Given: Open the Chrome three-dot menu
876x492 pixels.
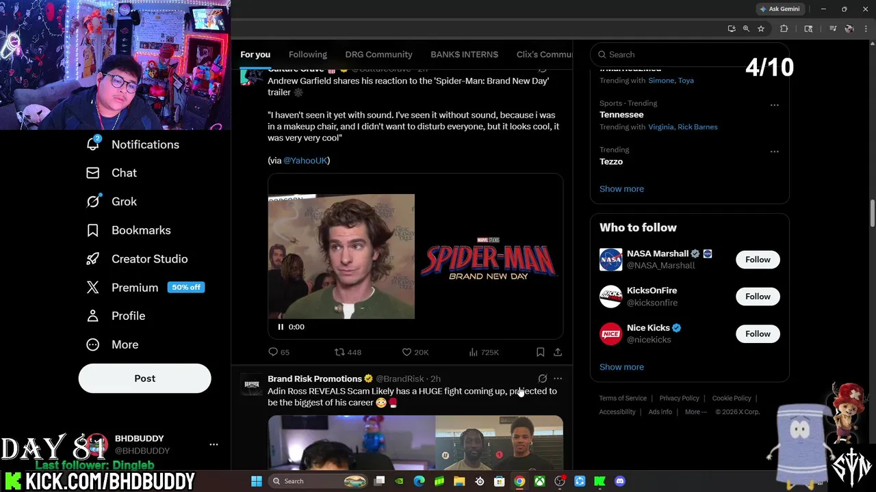Looking at the screenshot, I should click(866, 29).
